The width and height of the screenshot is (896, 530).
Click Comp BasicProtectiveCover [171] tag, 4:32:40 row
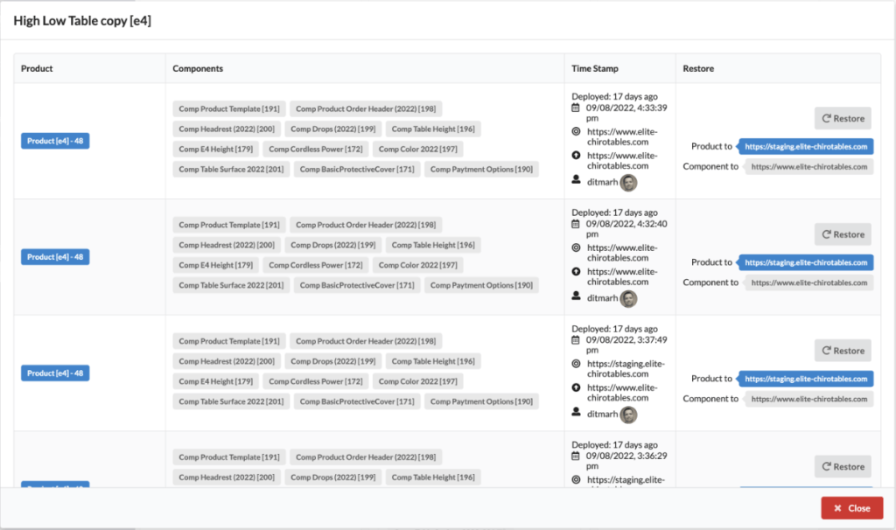tap(357, 285)
